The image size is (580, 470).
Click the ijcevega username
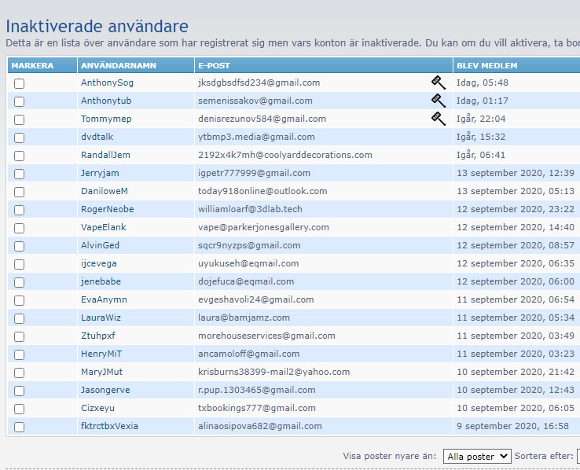point(99,263)
